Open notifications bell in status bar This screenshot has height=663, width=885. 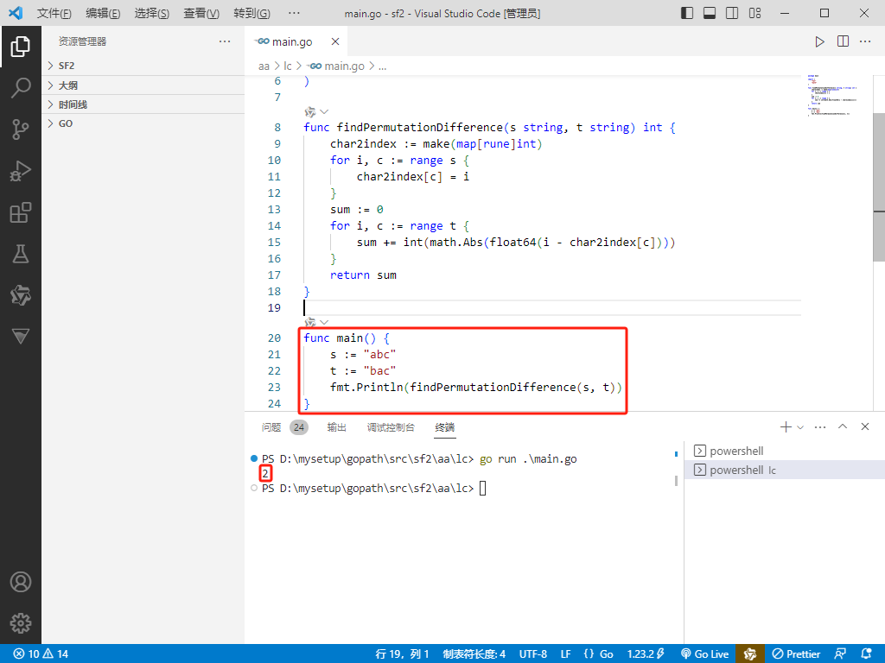(866, 654)
